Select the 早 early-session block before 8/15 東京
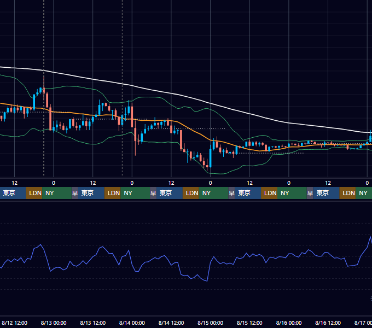Viewport: 372px width, 328px height. point(231,193)
